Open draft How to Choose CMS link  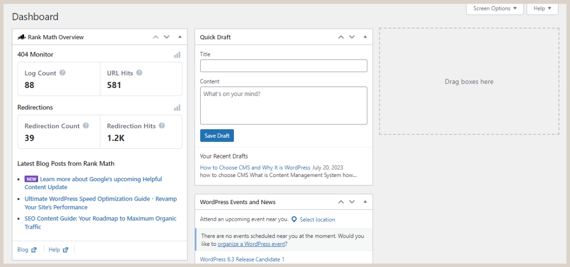coord(255,167)
